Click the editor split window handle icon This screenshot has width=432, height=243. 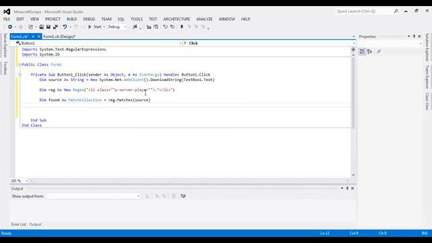click(x=353, y=49)
